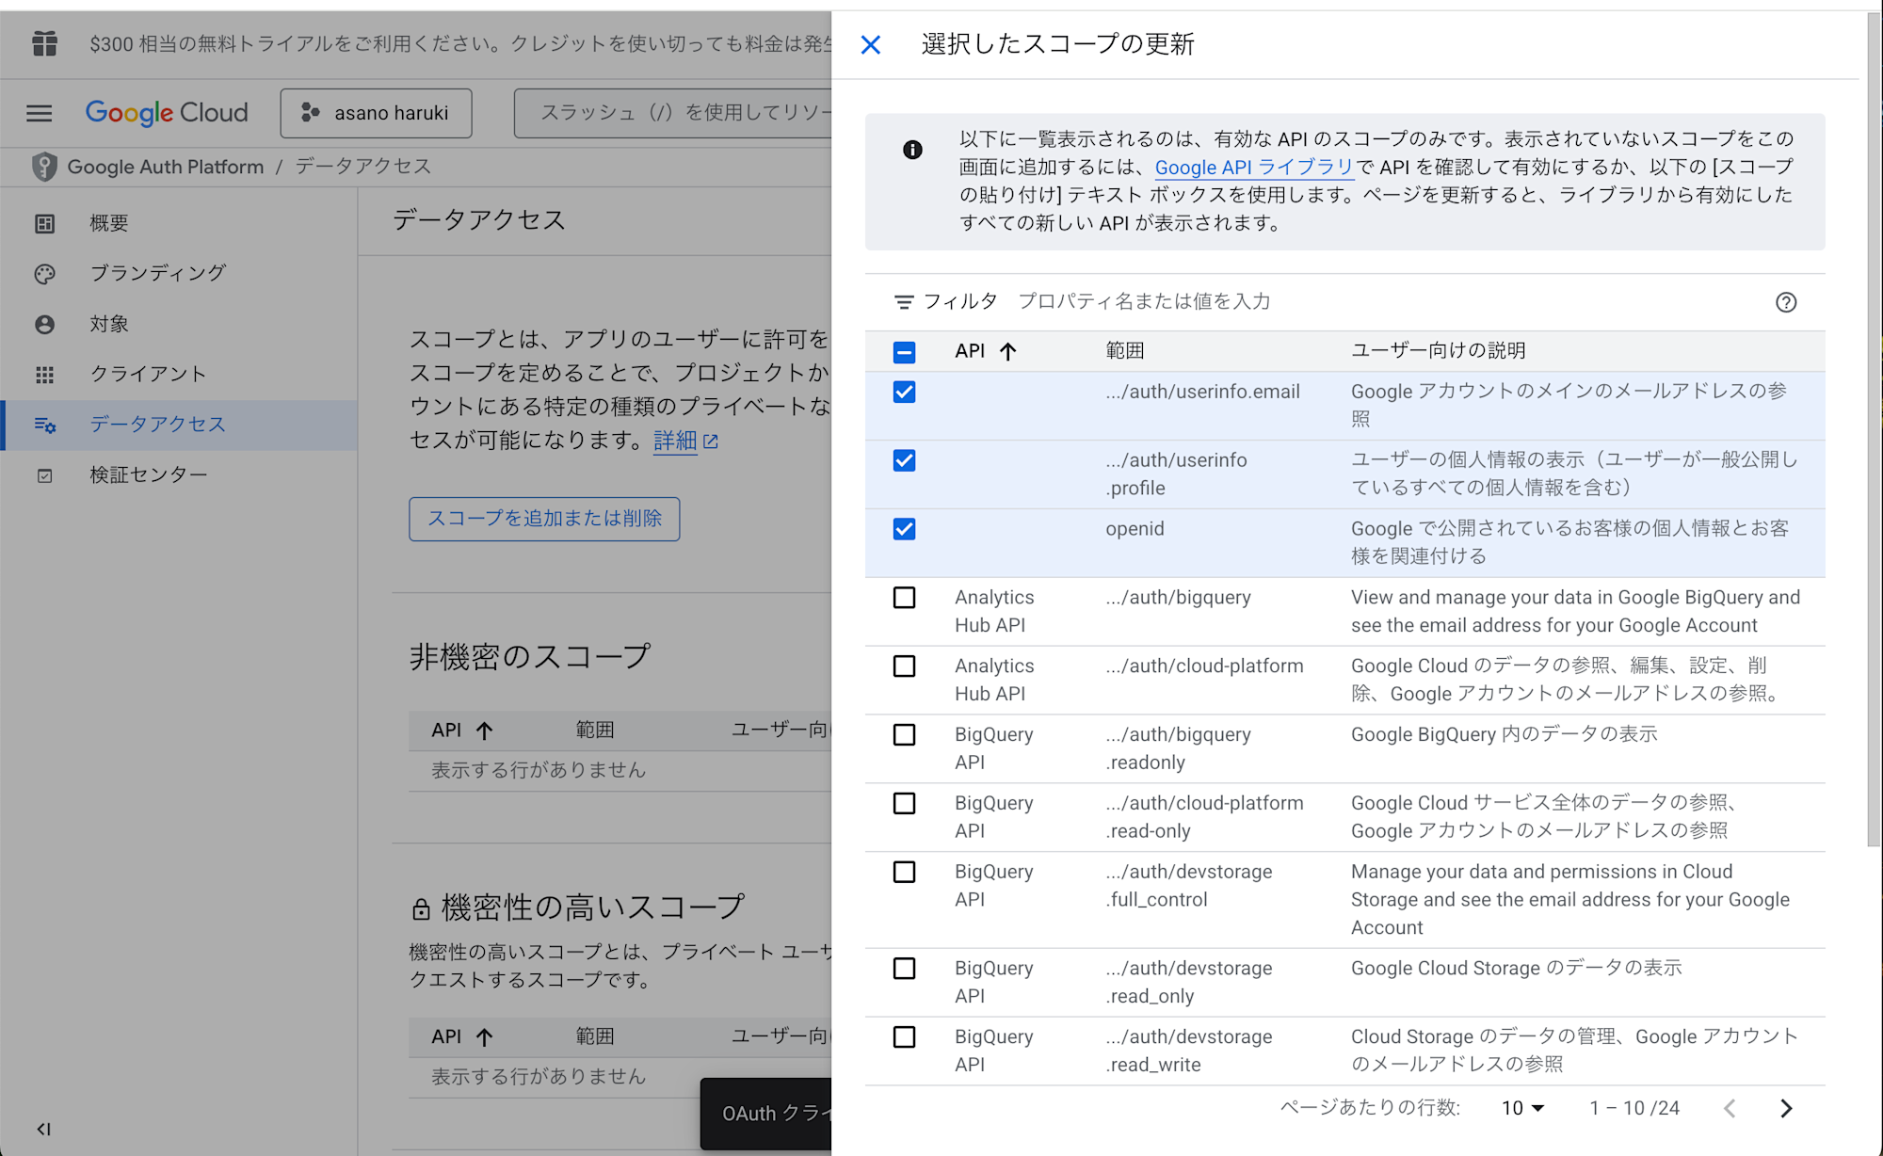Uncheck the .../auth/userinfo.email scope

coord(904,392)
